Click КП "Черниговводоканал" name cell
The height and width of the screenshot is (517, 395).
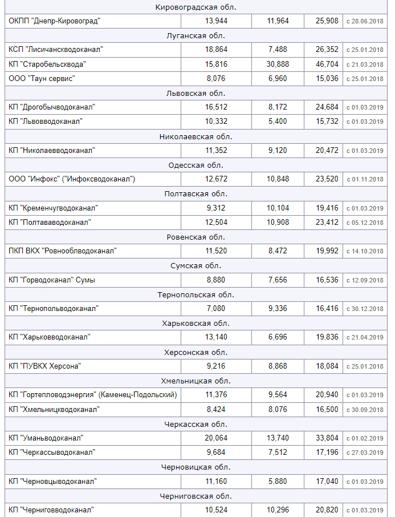(x=51, y=510)
